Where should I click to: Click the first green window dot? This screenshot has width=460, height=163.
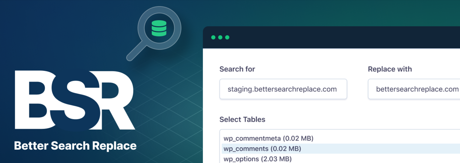213,37
